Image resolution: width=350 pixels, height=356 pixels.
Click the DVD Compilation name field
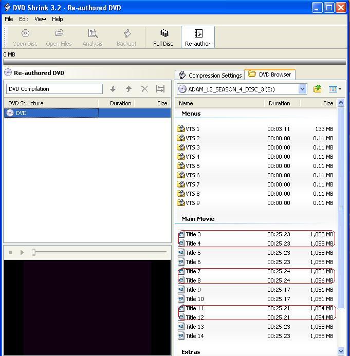(x=54, y=89)
